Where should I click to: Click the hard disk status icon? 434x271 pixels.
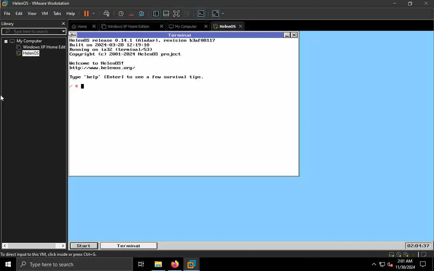coord(391,254)
